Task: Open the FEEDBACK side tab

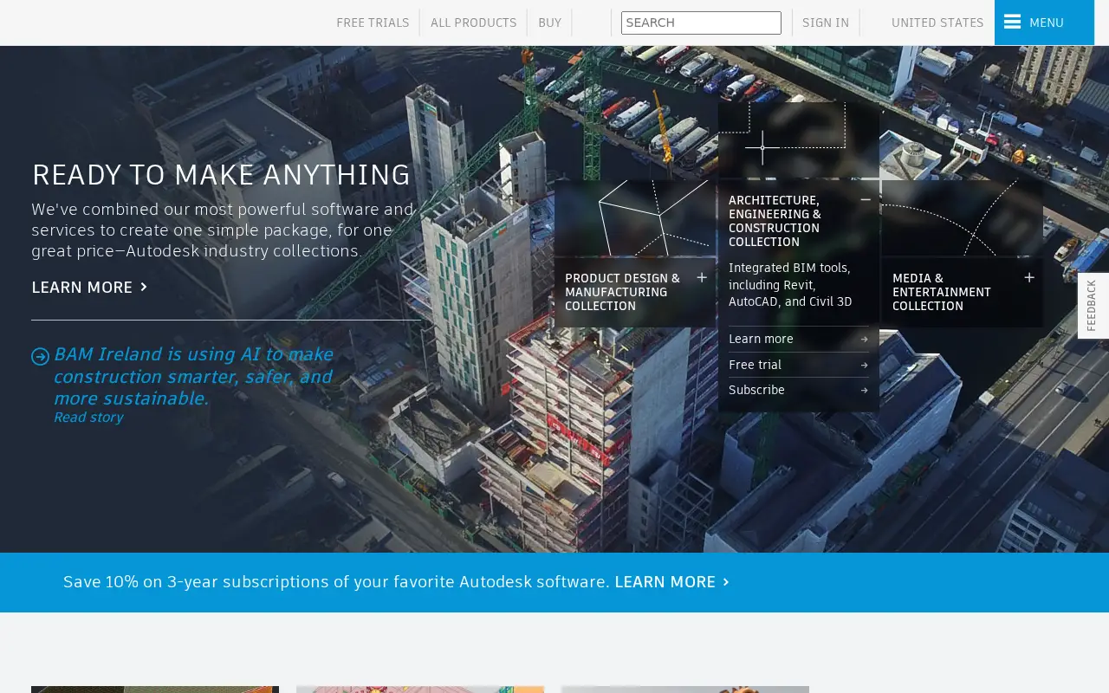Action: pos(1093,305)
